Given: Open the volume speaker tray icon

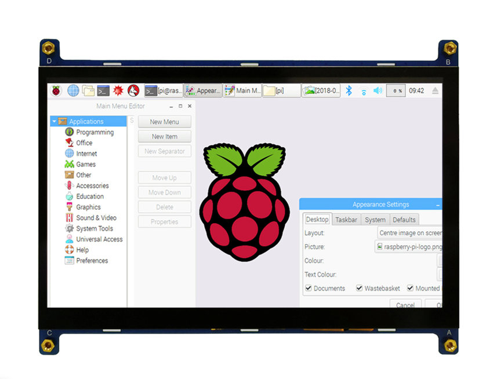Looking at the screenshot, I should coord(378,91).
